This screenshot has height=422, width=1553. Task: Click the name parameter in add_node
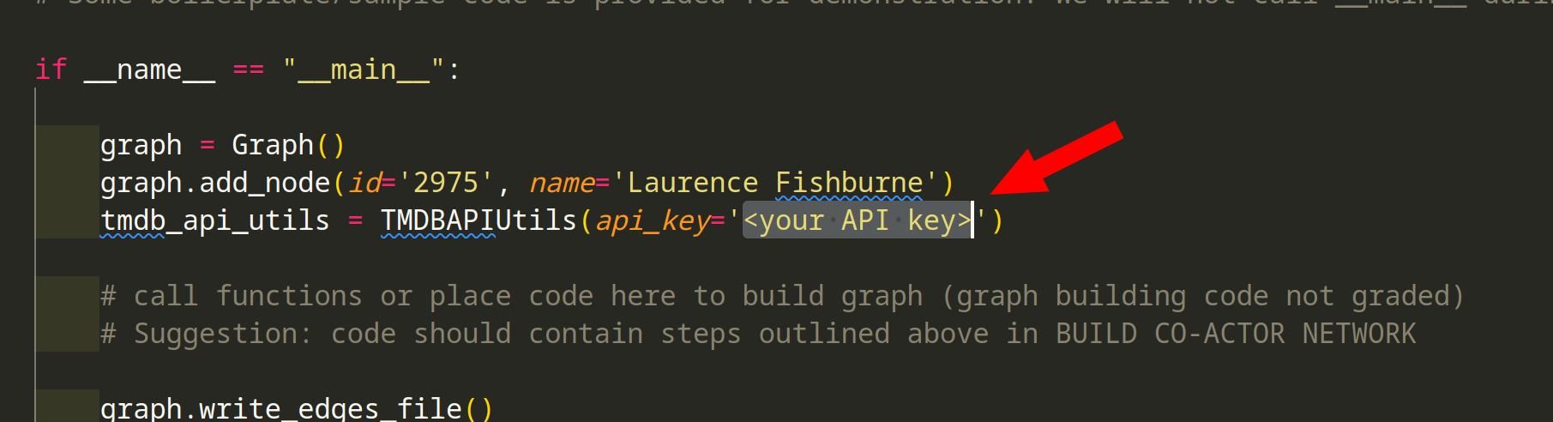pyautogui.click(x=562, y=183)
